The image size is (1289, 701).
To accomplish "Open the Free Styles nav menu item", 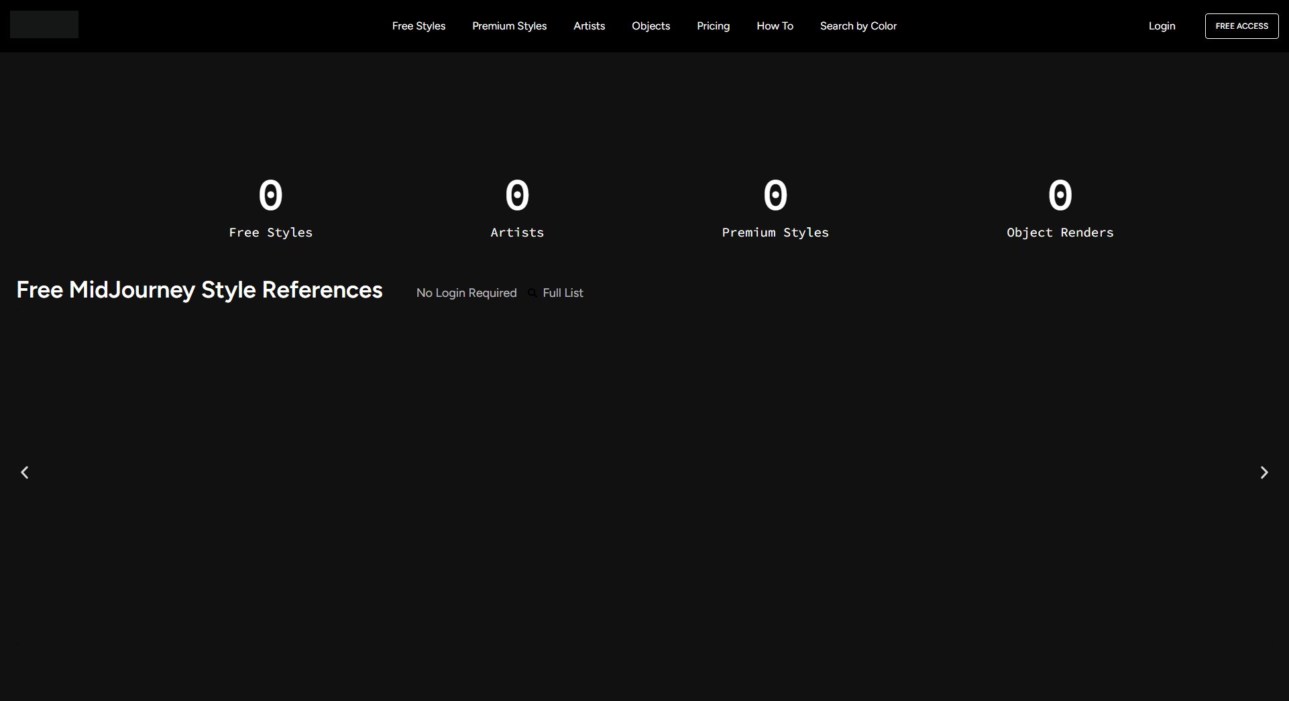I will pyautogui.click(x=418, y=26).
